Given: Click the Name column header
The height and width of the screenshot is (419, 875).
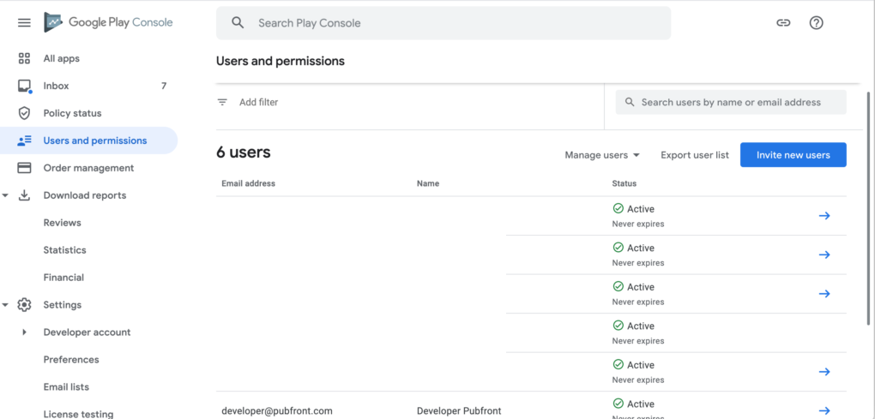Looking at the screenshot, I should tap(428, 183).
